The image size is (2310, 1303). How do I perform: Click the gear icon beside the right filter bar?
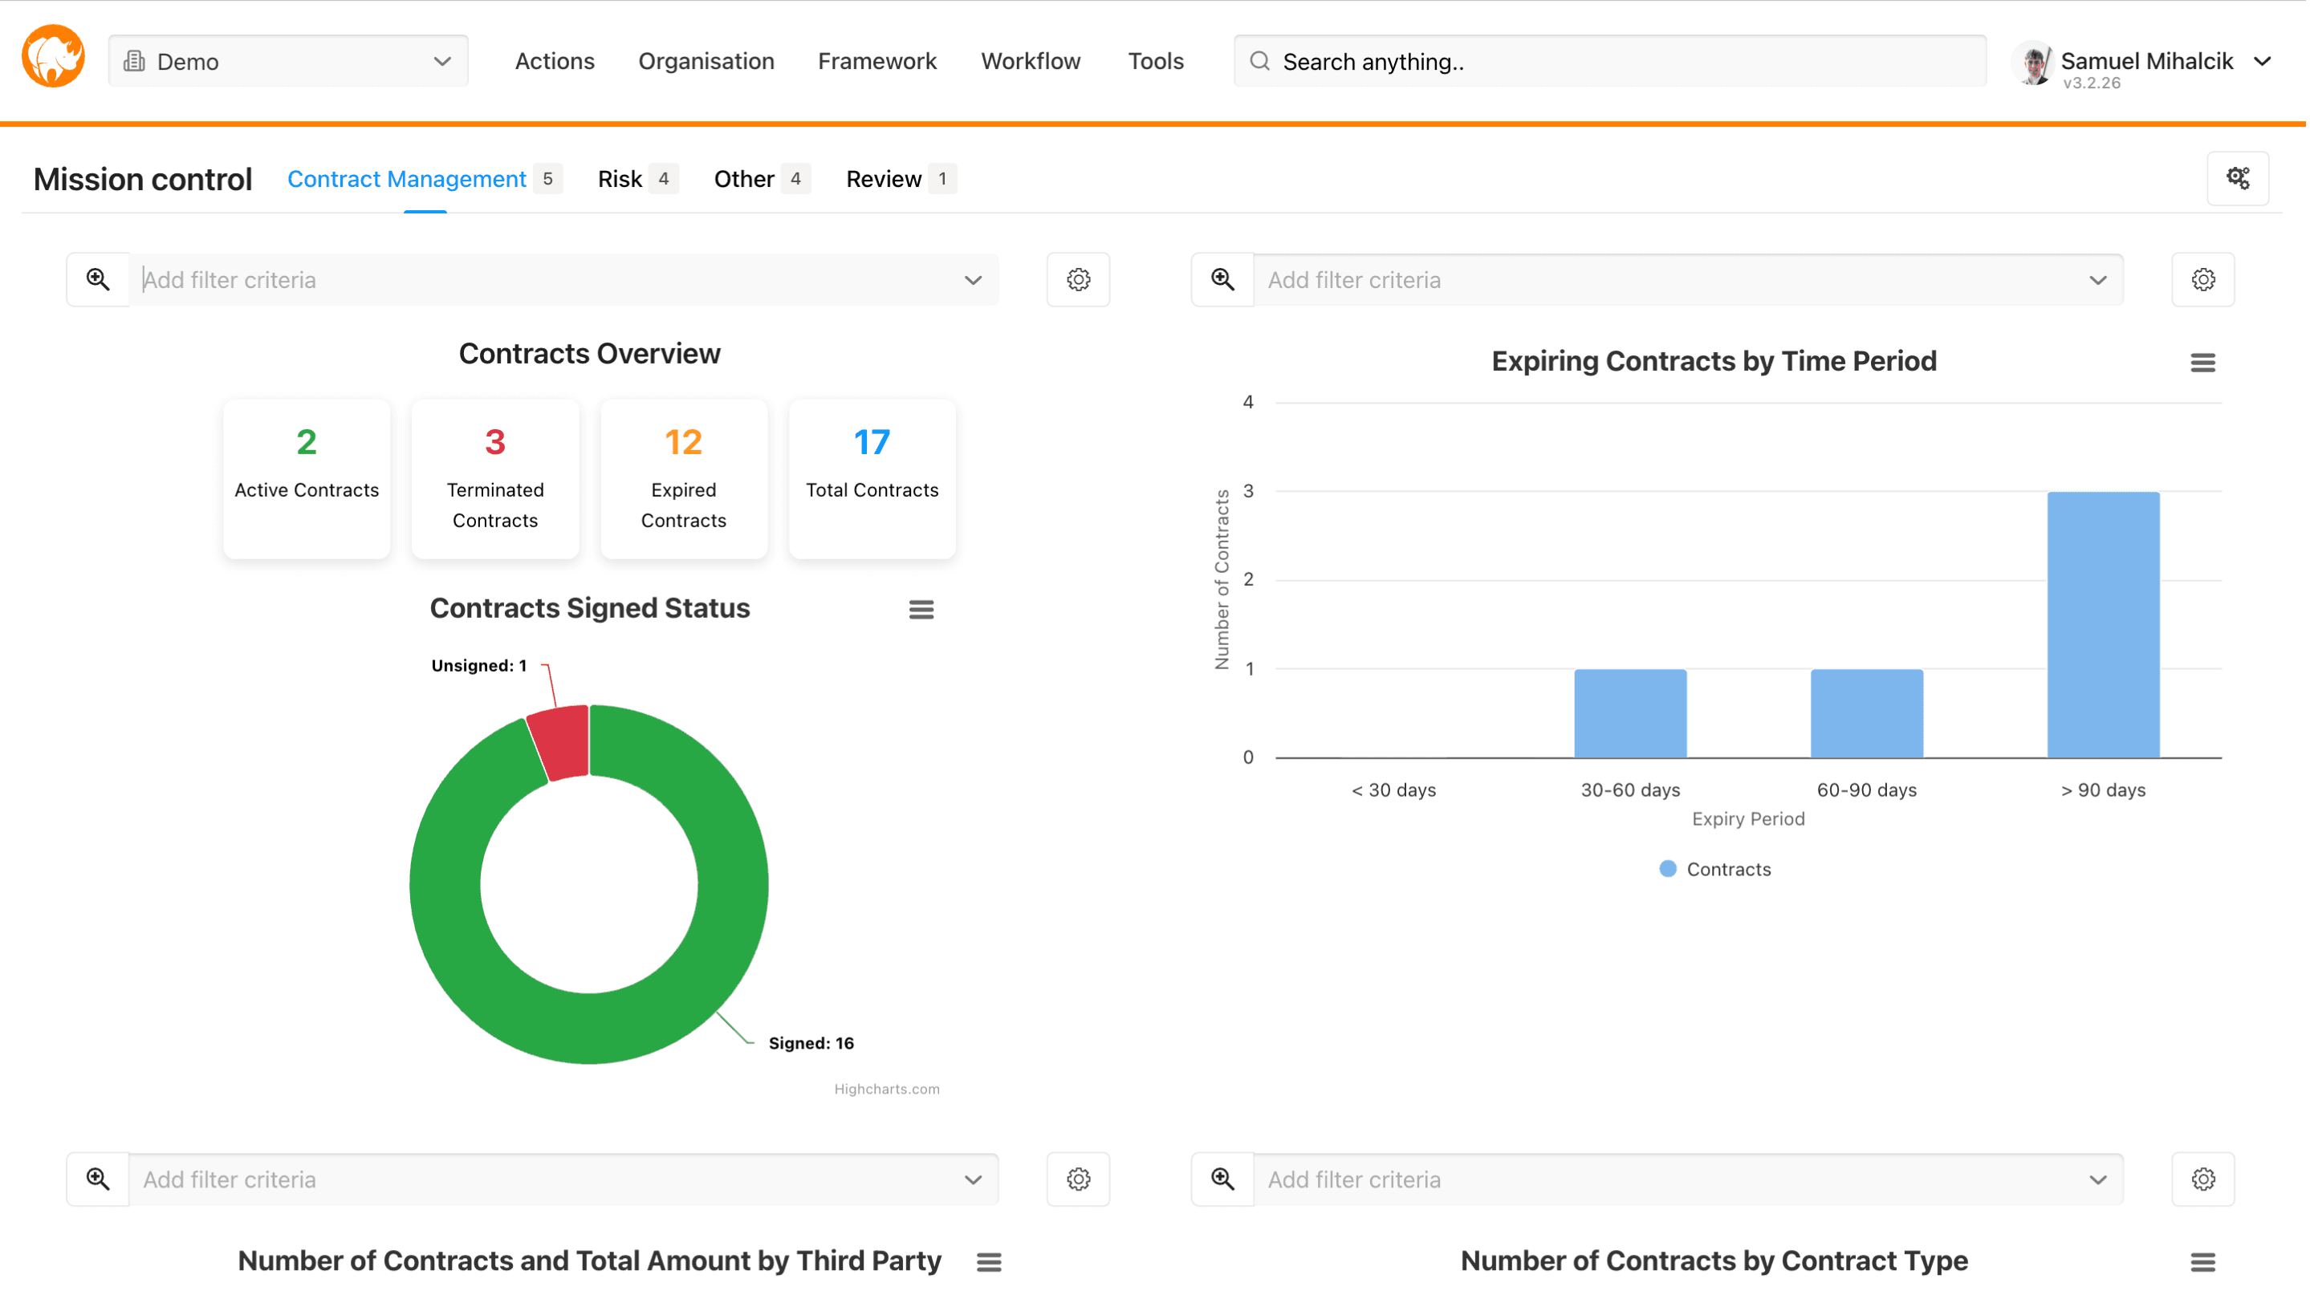point(2202,278)
